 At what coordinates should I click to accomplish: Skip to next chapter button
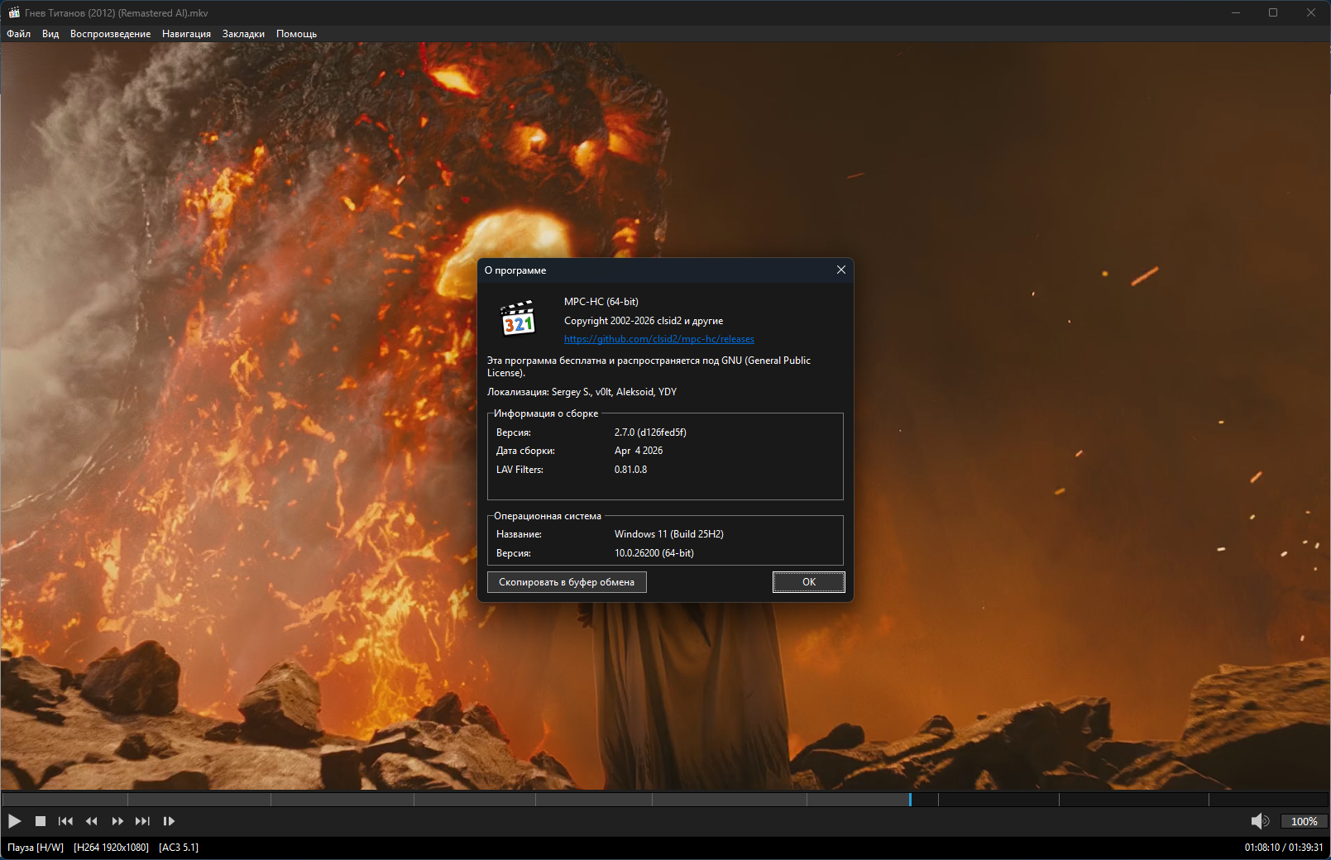pos(143,821)
